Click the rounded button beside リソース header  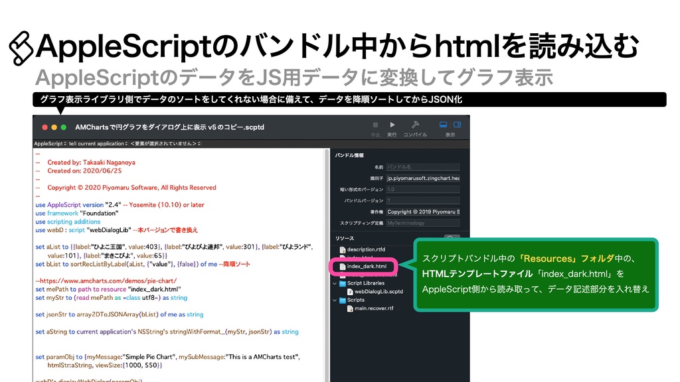coord(453,236)
